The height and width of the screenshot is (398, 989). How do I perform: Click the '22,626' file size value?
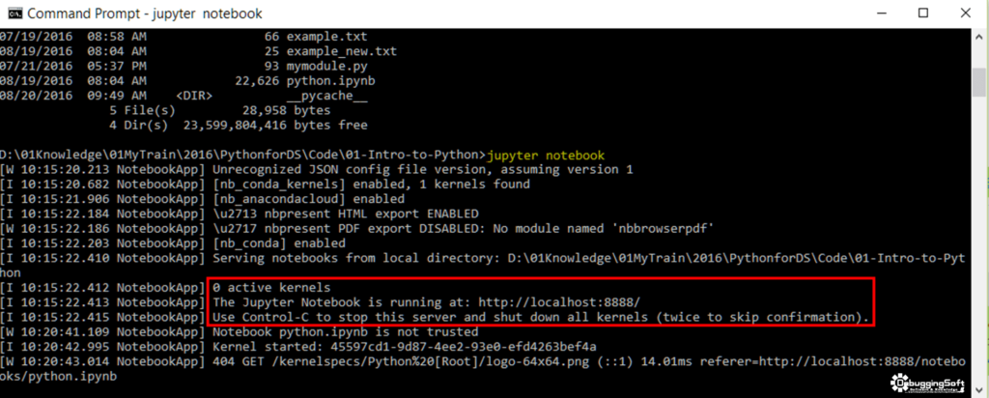[257, 81]
